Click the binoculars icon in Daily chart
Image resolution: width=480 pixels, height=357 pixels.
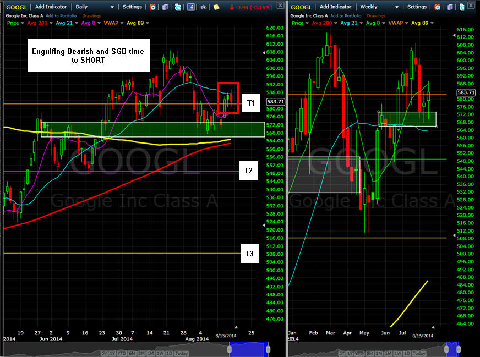(x=203, y=7)
